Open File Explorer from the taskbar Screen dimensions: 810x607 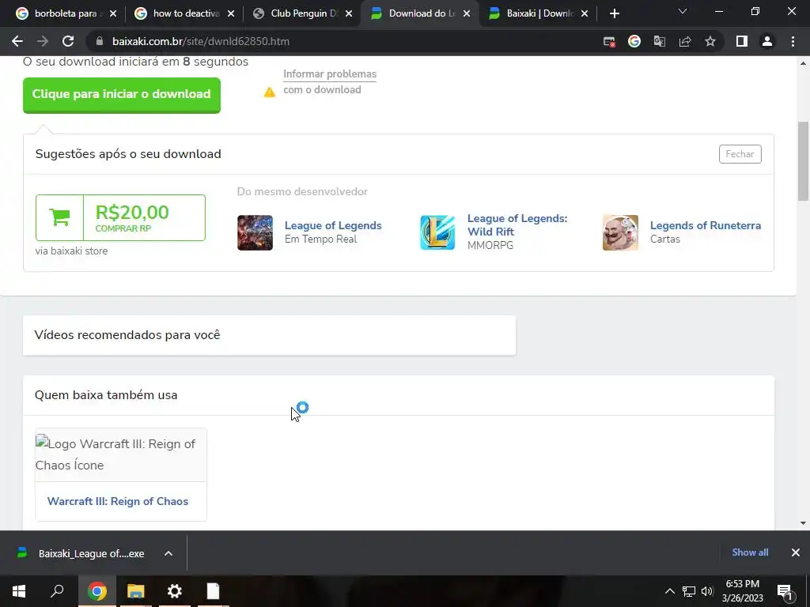pyautogui.click(x=136, y=591)
